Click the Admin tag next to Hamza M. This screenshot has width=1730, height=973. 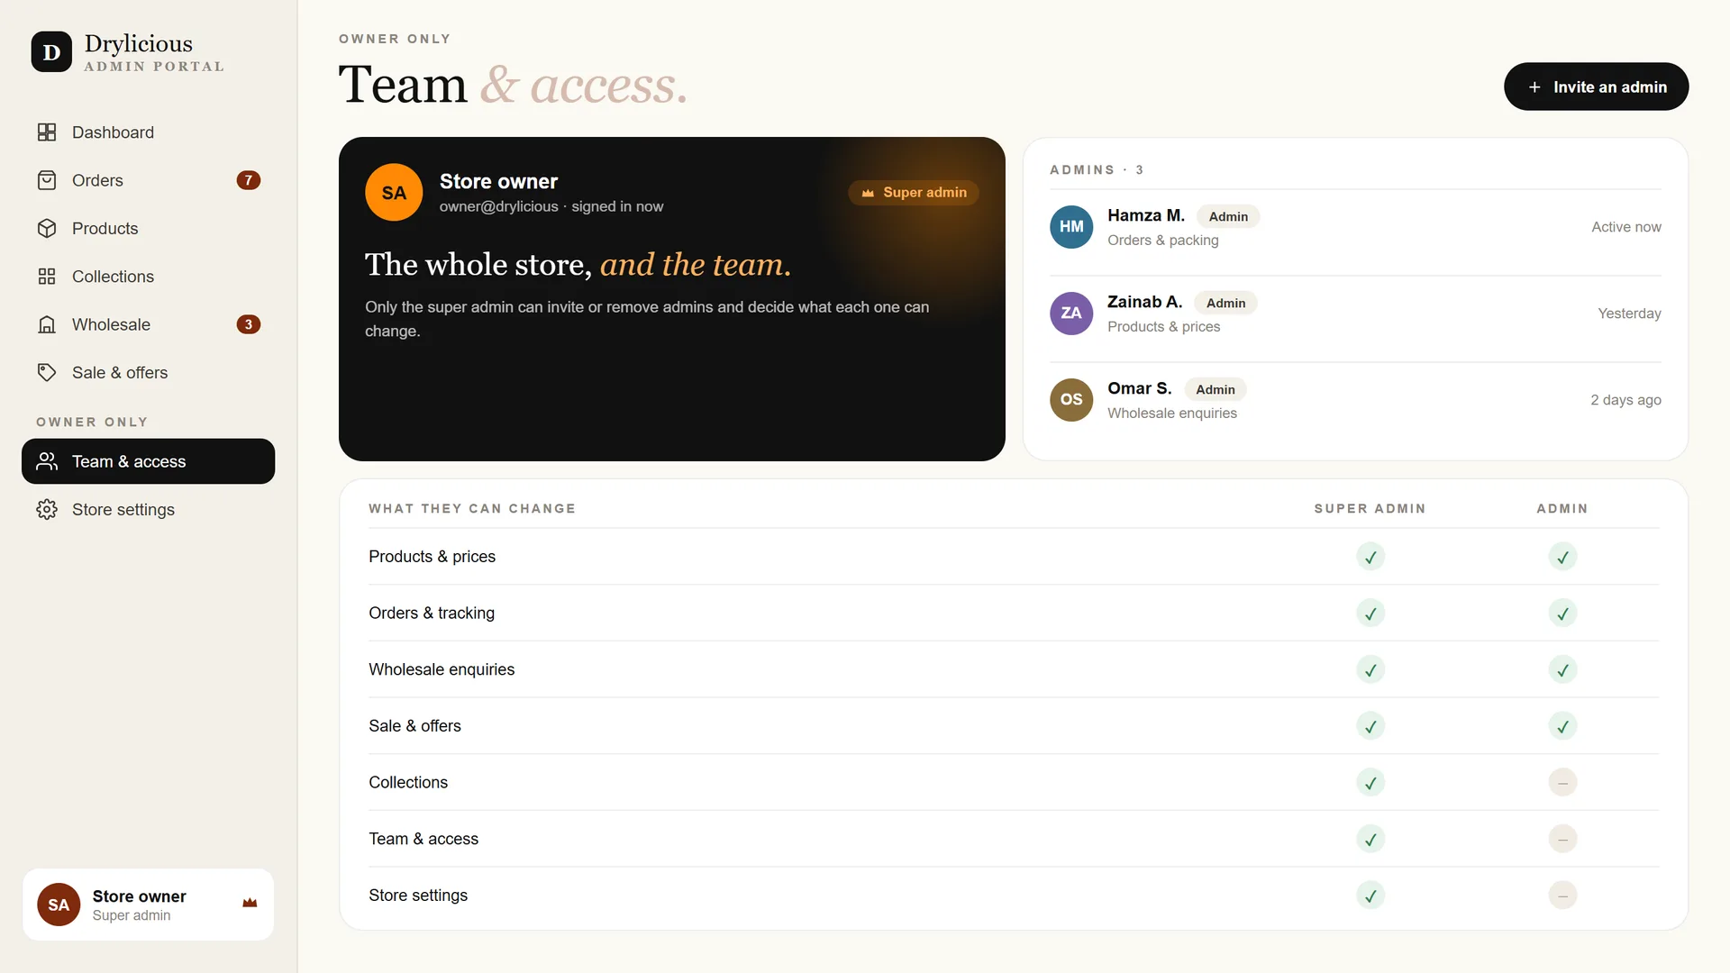click(x=1228, y=216)
